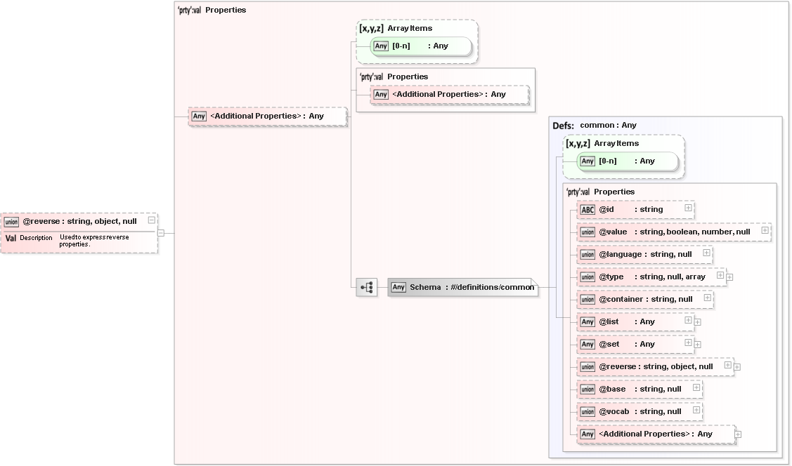Click the union icon beside @language
Image resolution: width=792 pixels, height=466 pixels.
[587, 254]
